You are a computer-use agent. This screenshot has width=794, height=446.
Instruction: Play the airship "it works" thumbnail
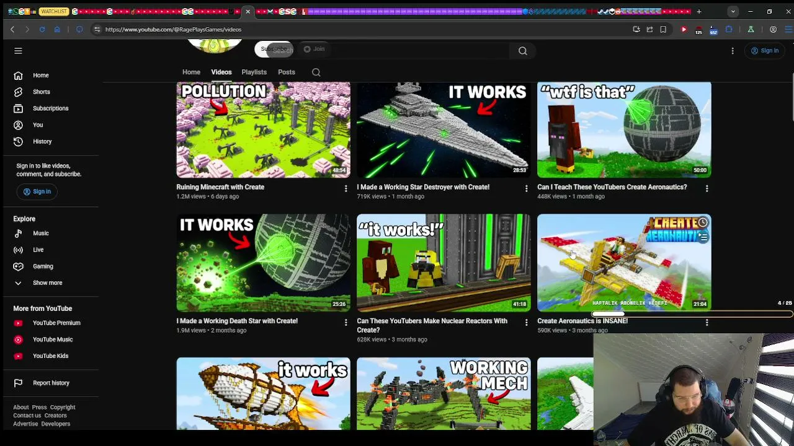pyautogui.click(x=263, y=393)
